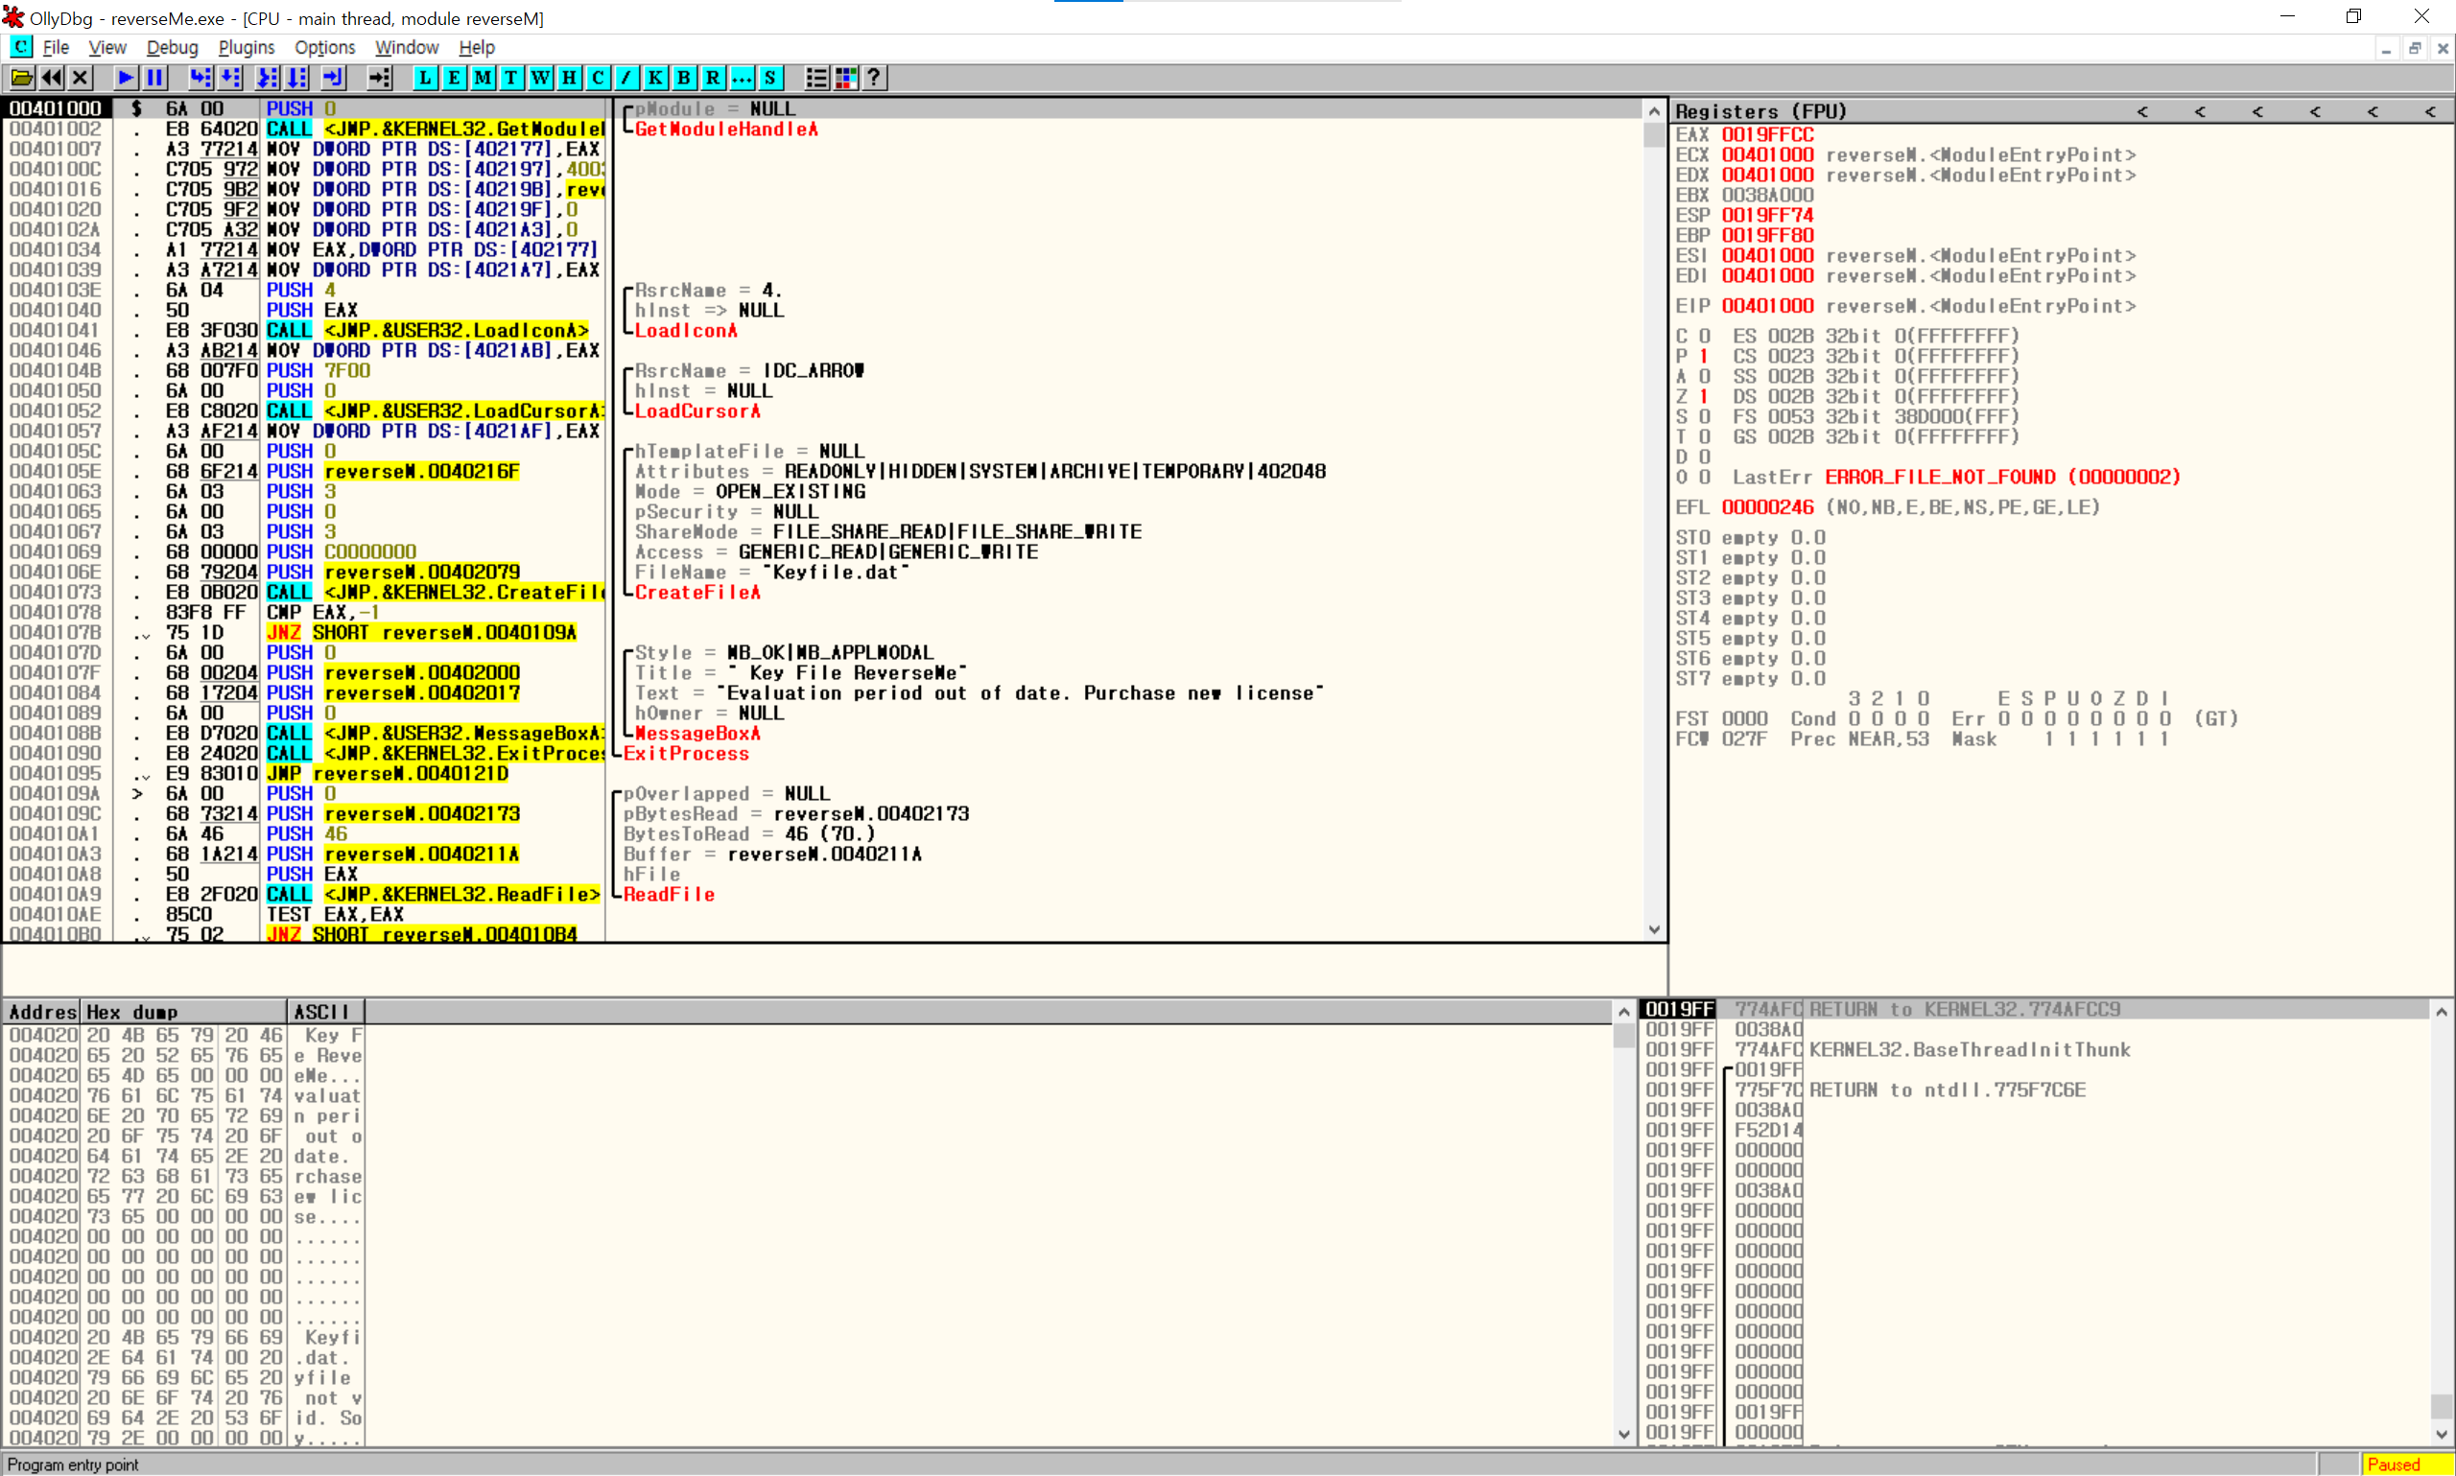
Task: Click the Run program play icon
Action: (126, 78)
